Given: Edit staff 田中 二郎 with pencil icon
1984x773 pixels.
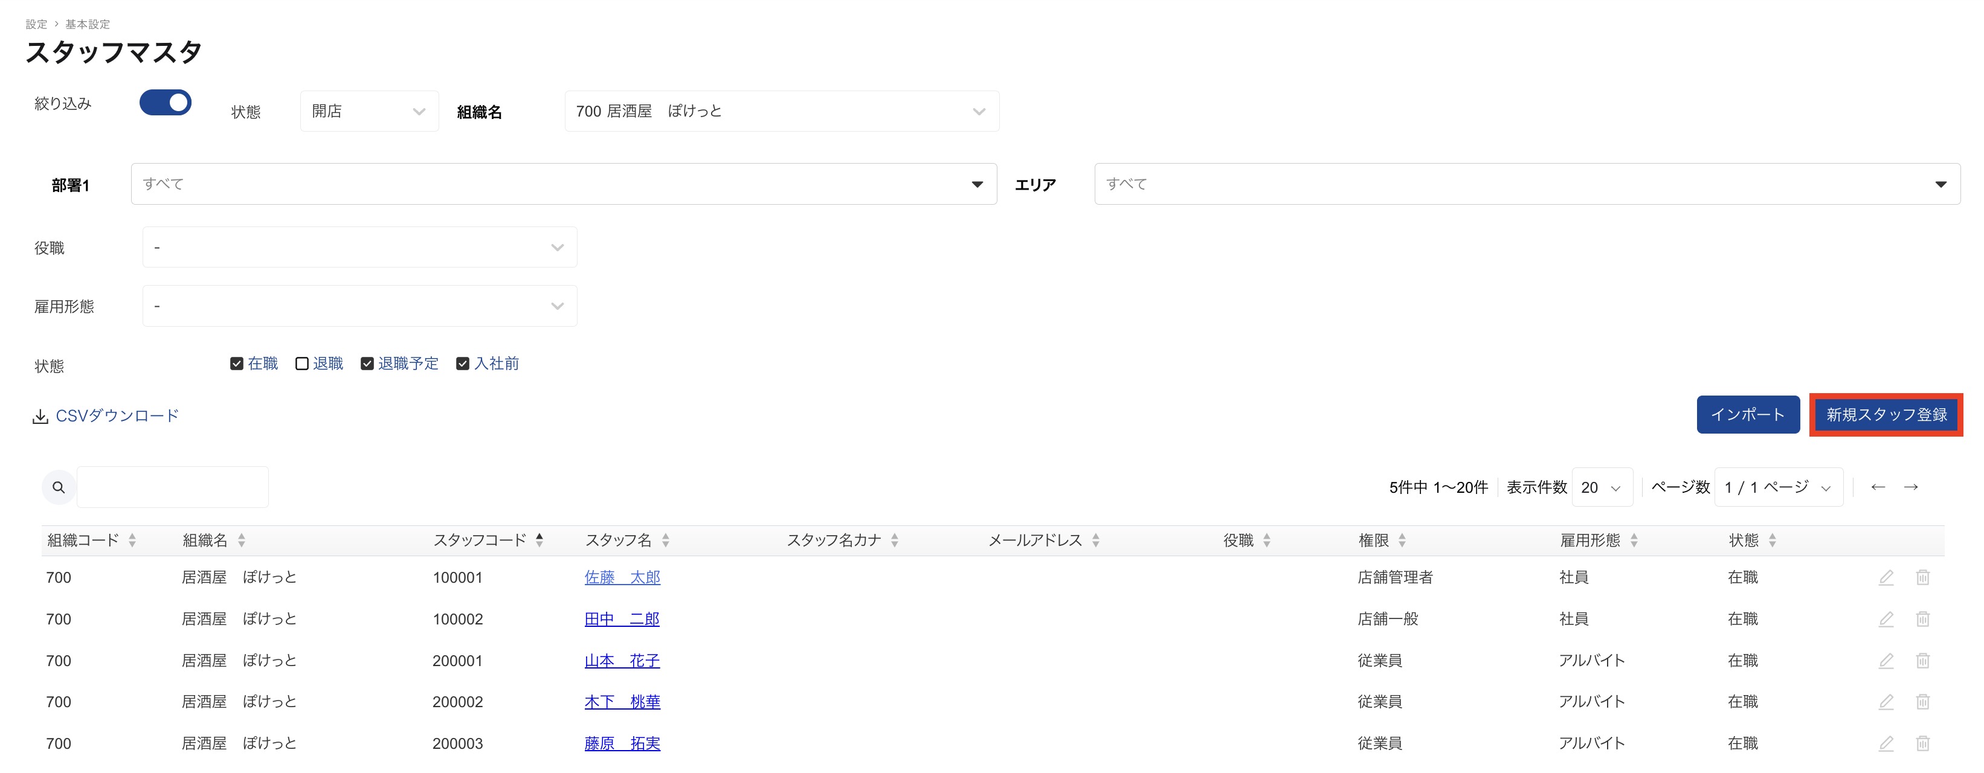Looking at the screenshot, I should tap(1886, 619).
